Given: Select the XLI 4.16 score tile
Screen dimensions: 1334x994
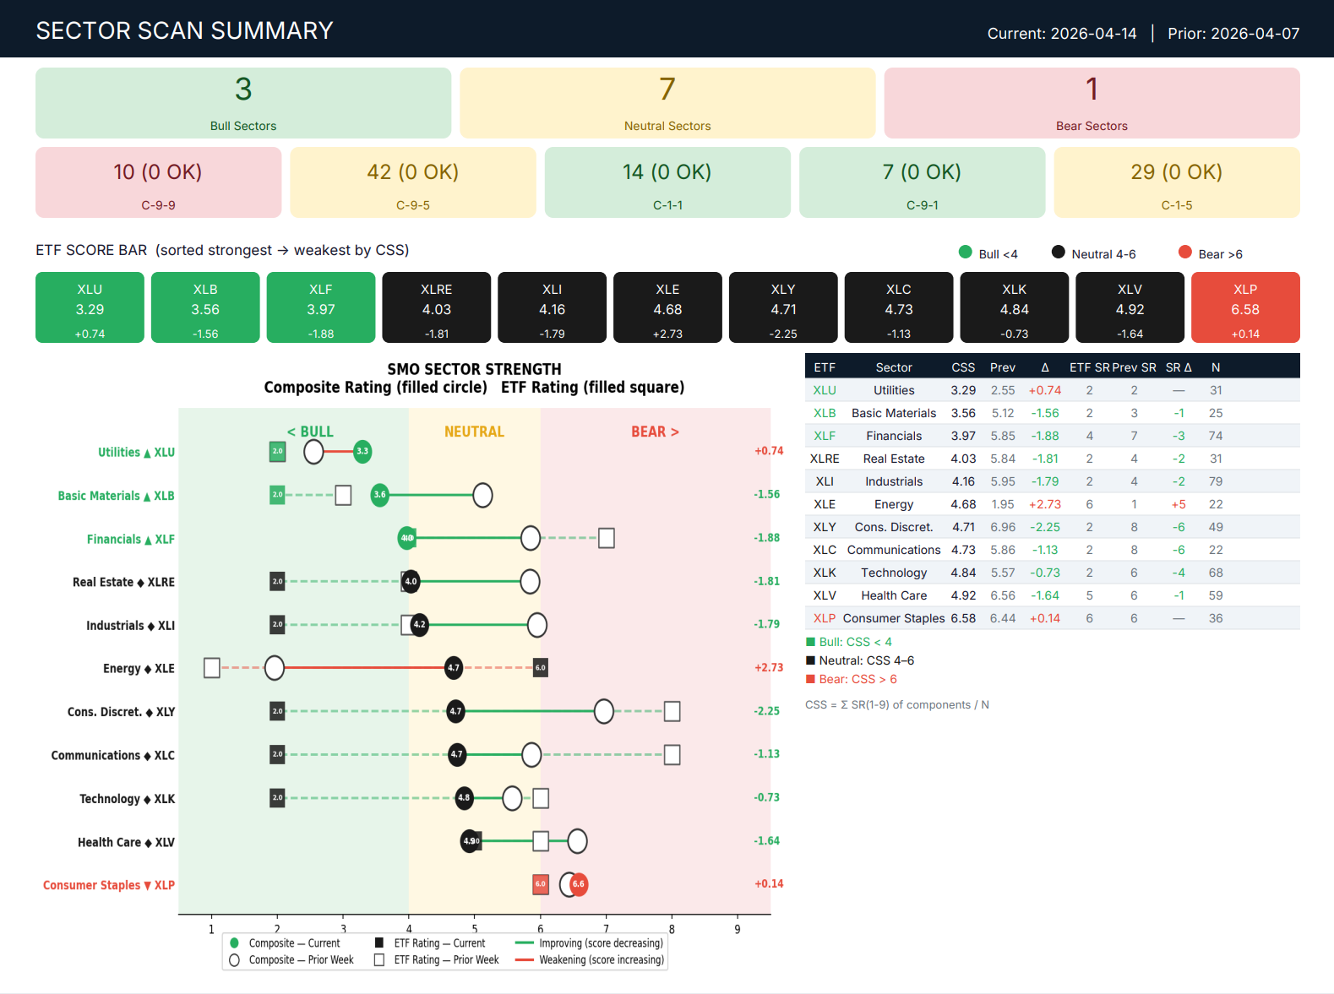Looking at the screenshot, I should click(x=552, y=307).
